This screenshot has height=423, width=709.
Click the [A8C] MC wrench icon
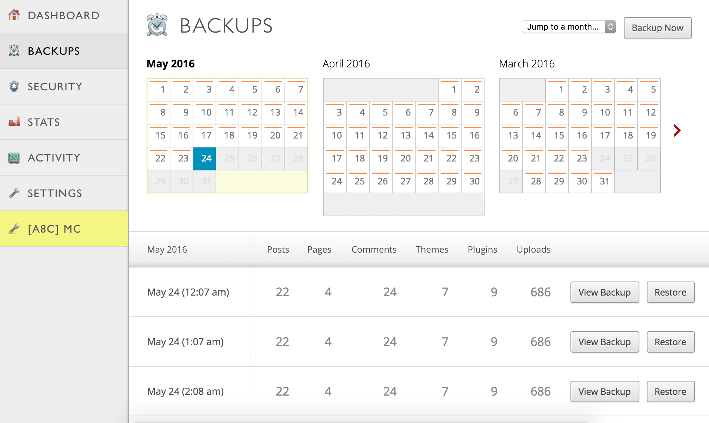tap(14, 229)
